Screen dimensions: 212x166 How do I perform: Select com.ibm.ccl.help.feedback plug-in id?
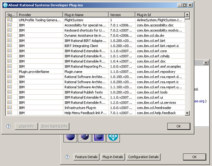click(x=156, y=113)
